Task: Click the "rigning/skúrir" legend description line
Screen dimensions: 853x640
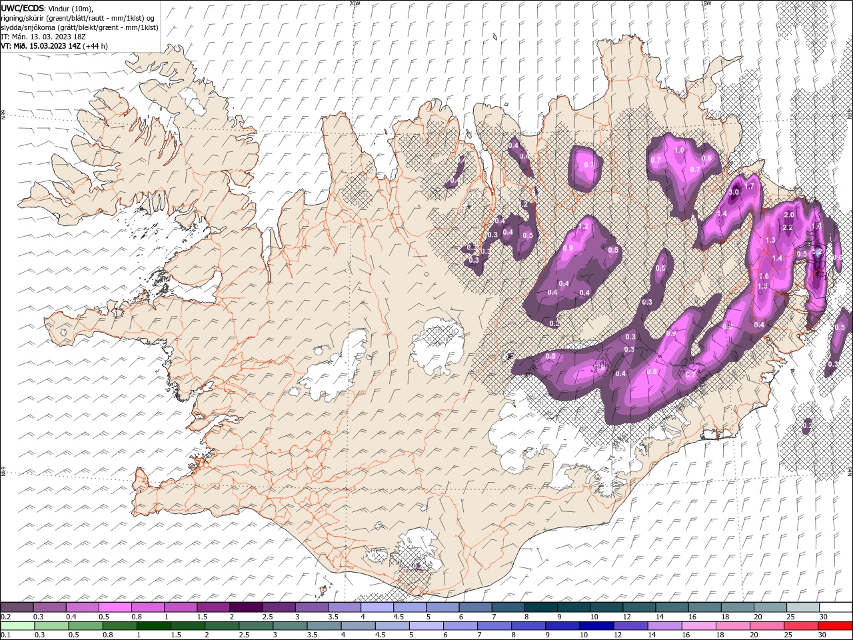Action: click(x=79, y=18)
